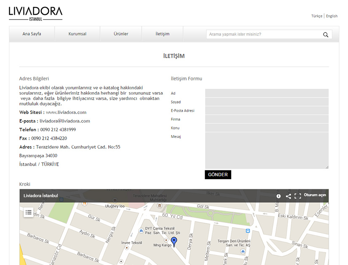
Task: Select the İletişim menu item
Action: tap(163, 34)
